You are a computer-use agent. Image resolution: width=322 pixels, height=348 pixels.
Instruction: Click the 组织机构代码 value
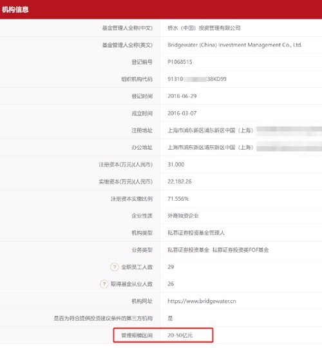coord(197,79)
